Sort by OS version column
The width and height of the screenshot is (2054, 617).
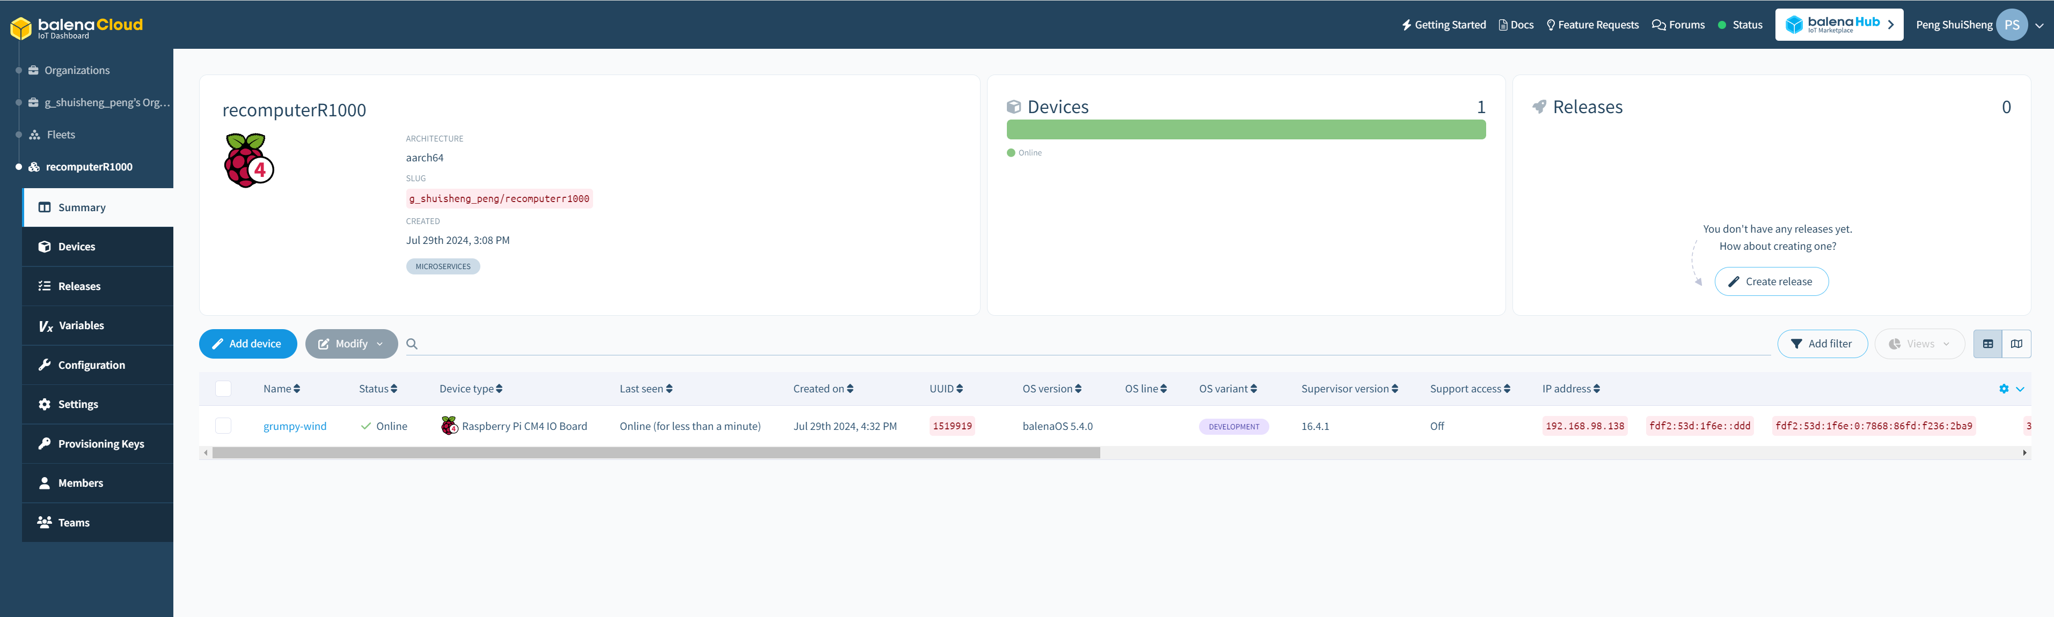point(1052,389)
